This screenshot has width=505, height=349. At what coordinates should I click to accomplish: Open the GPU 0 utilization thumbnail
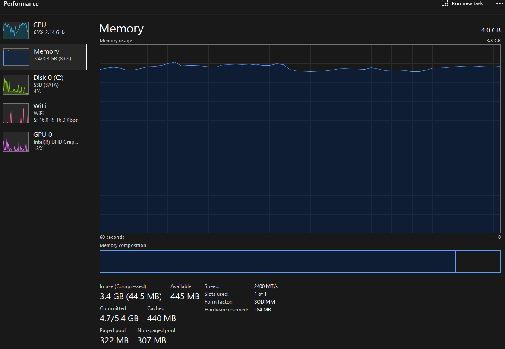pyautogui.click(x=16, y=142)
